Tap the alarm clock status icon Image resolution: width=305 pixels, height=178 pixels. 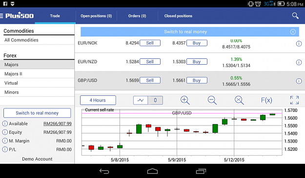click(x=258, y=4)
